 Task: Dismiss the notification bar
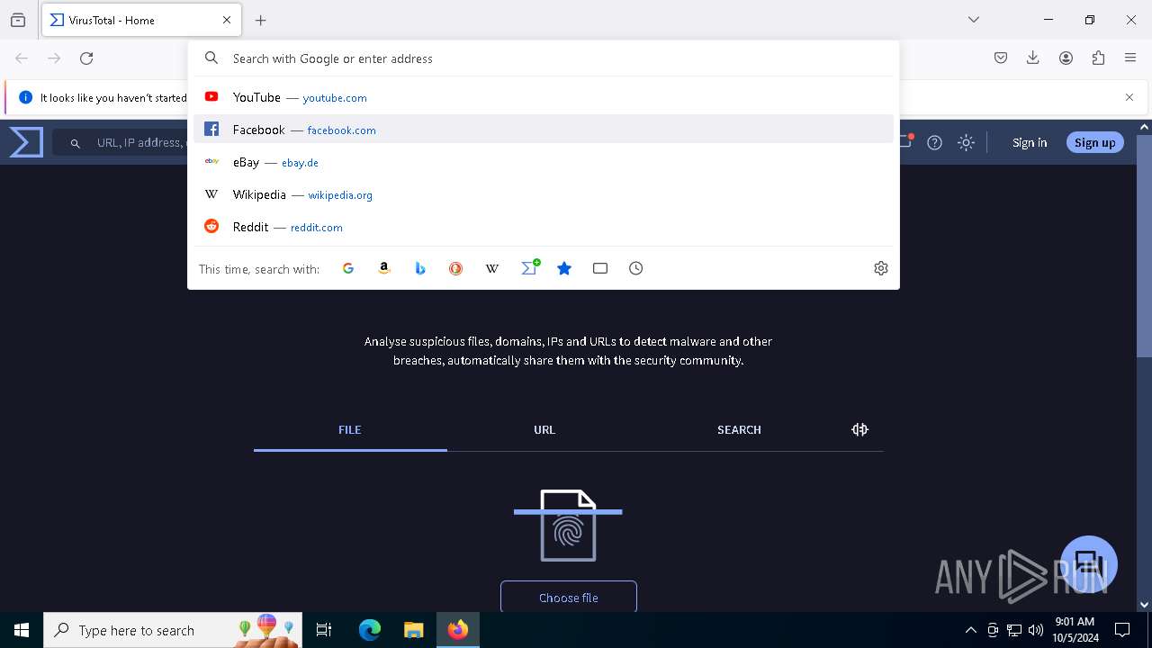point(1129,97)
